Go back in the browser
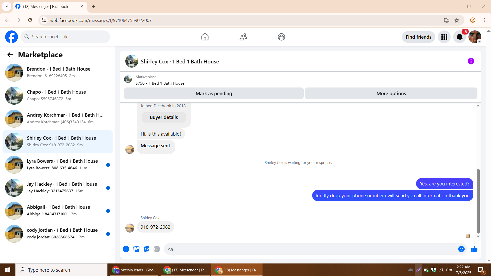 (x=7, y=20)
